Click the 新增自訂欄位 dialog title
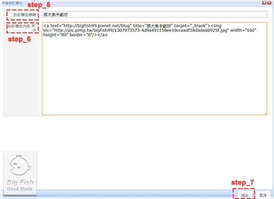The image size is (274, 199). coord(12,3)
